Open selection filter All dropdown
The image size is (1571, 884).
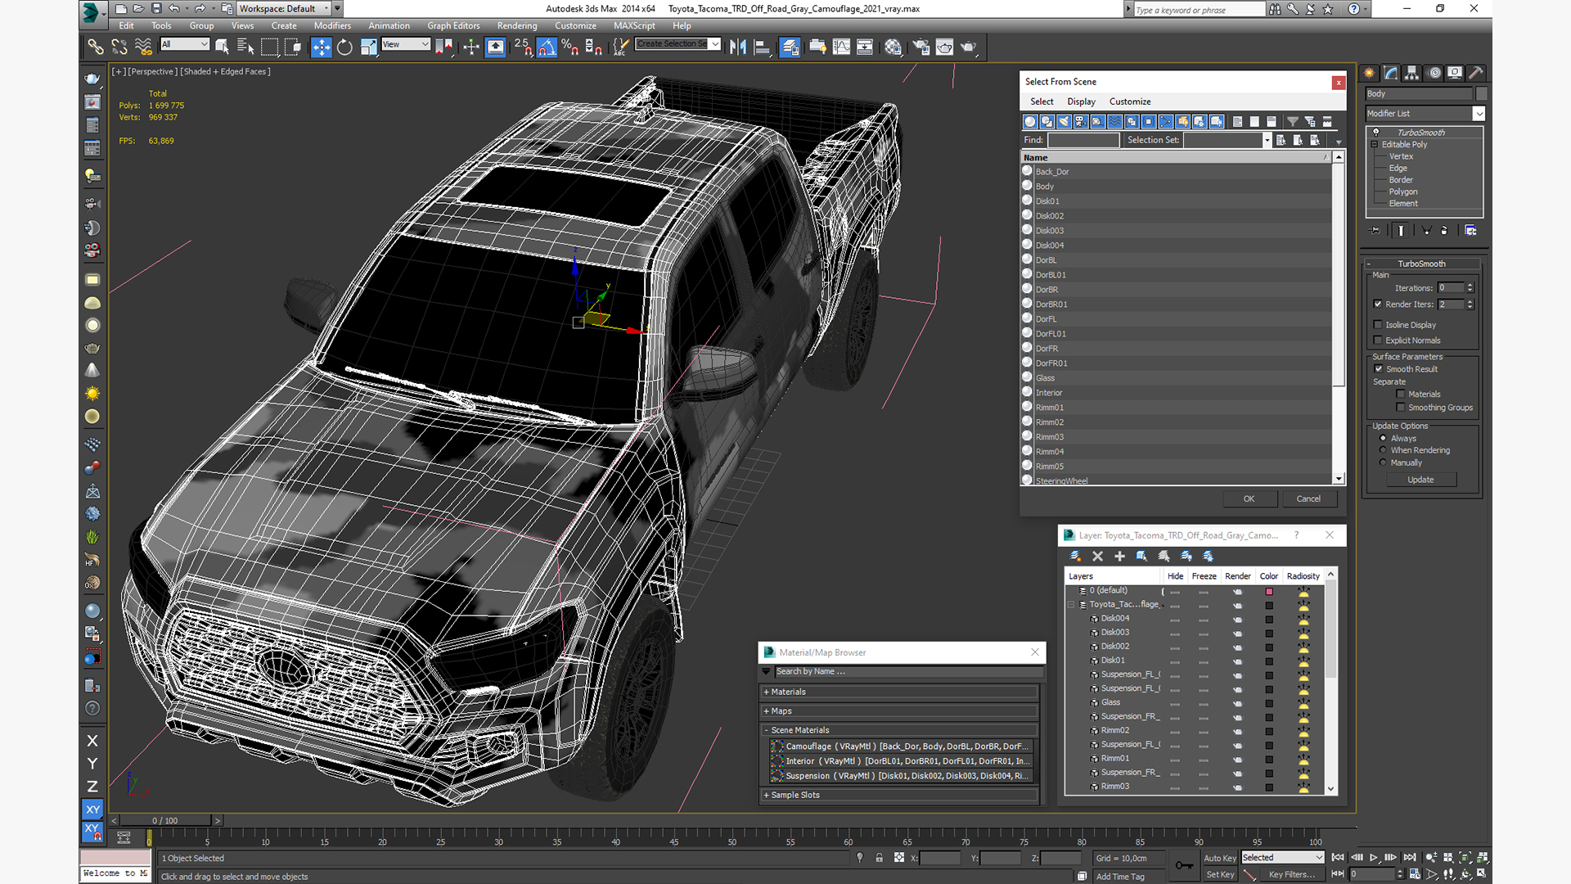click(185, 44)
